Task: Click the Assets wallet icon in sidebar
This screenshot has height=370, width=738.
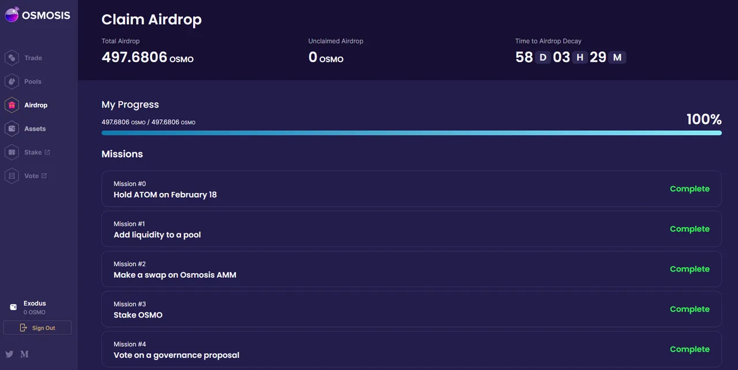Action: [12, 129]
